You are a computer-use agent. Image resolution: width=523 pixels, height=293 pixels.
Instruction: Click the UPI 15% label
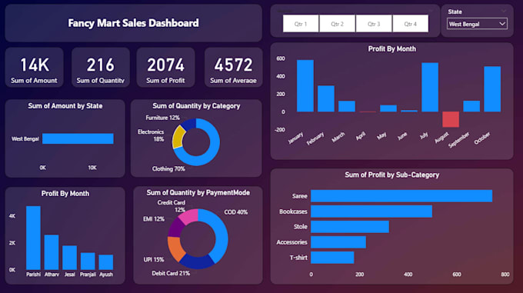154,259
